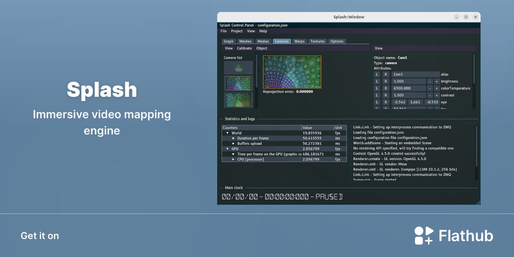514x257 pixels.
Task: Open the Warps tab
Action: tap(299, 42)
